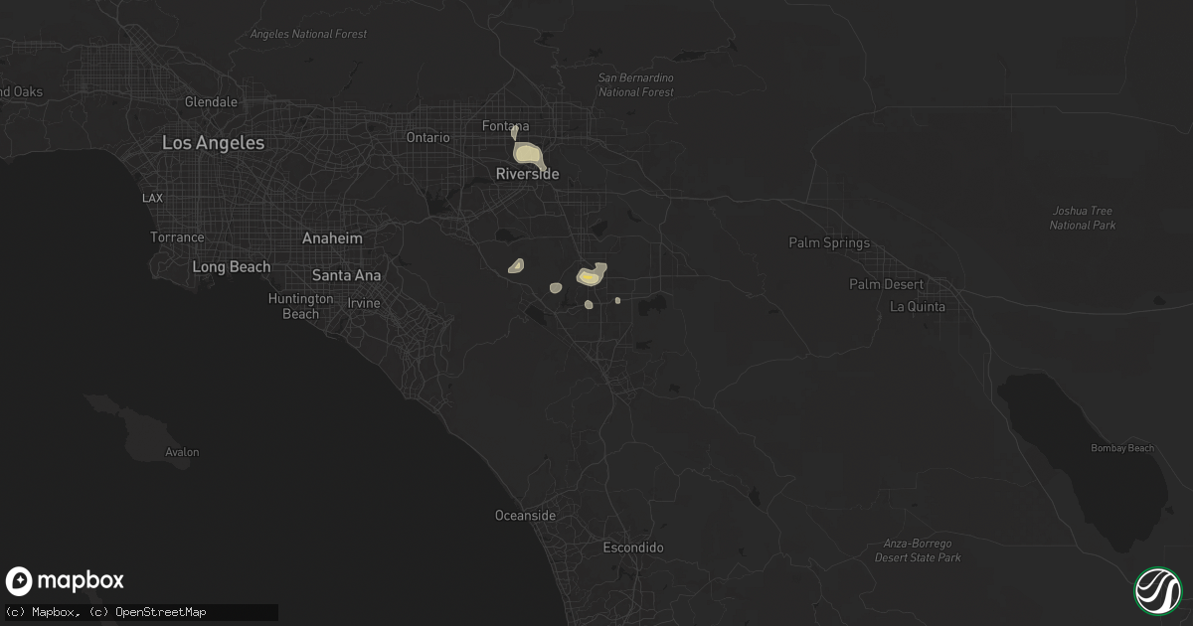Click the Oceanside city label
Viewport: 1193px width, 626px height.
coord(526,516)
